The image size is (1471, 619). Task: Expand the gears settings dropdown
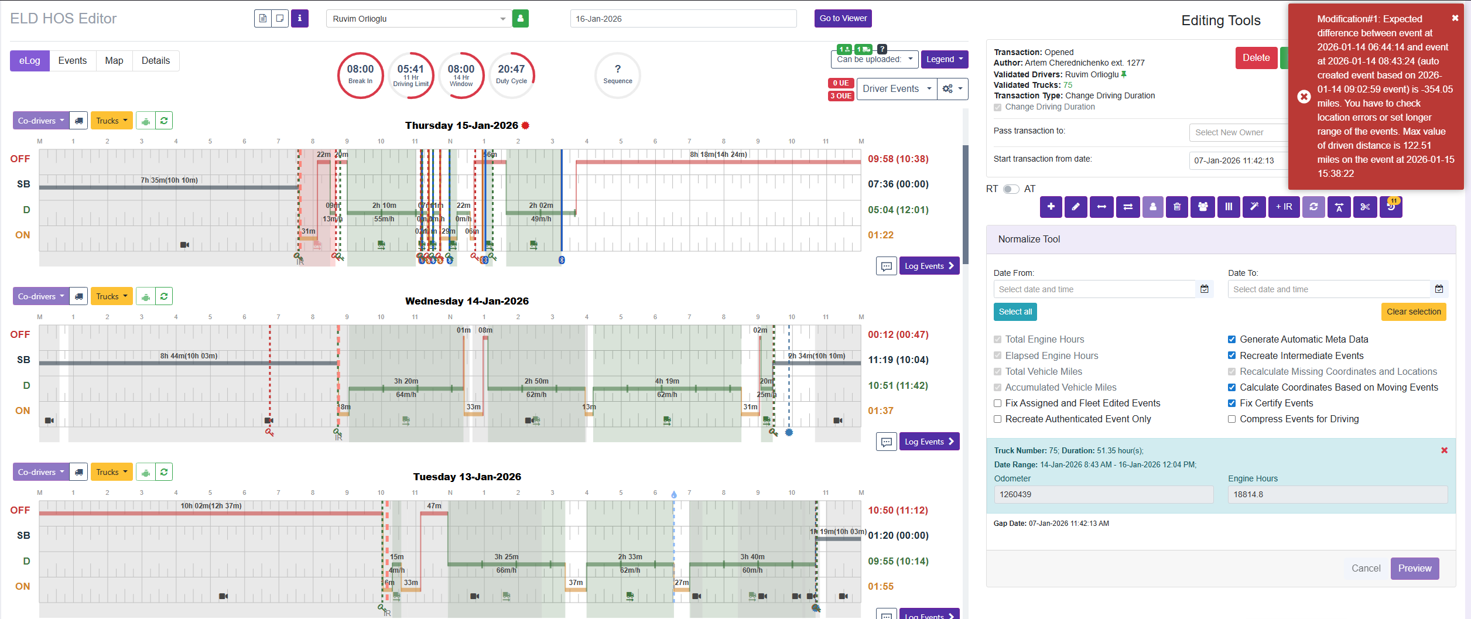953,89
